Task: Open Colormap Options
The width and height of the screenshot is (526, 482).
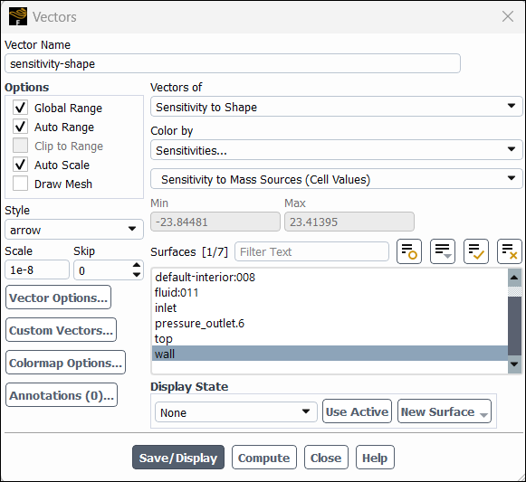Action: click(66, 363)
